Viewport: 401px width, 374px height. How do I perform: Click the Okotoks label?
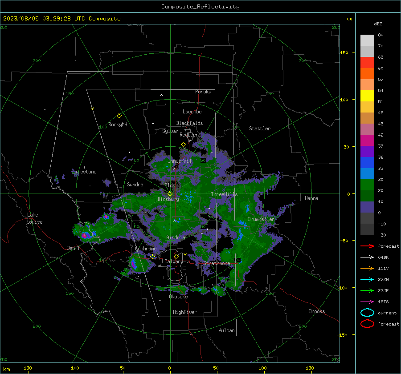178,297
